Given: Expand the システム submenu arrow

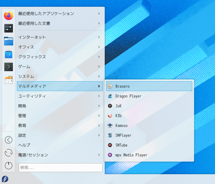Looking at the screenshot, I should pyautogui.click(x=99, y=76).
